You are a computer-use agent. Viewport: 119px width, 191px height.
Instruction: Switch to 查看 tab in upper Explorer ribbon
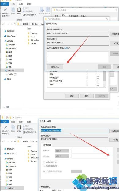pyautogui.click(x=29, y=4)
